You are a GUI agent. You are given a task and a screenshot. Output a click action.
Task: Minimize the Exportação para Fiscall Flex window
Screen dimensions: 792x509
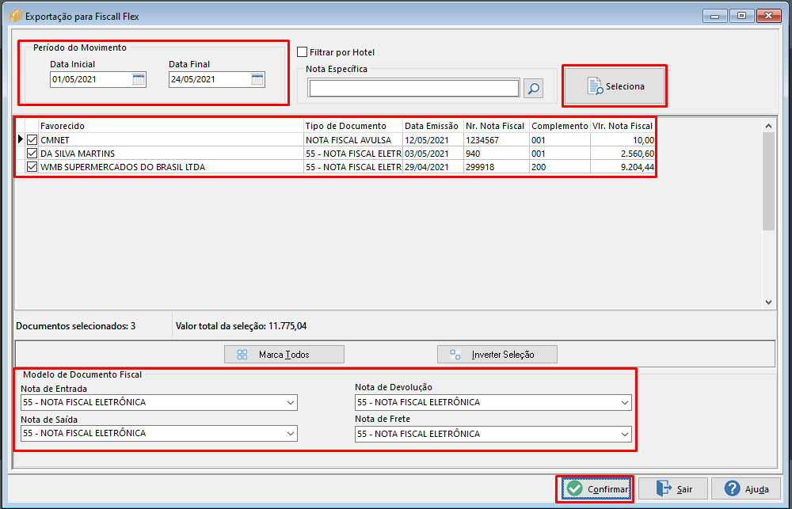714,16
